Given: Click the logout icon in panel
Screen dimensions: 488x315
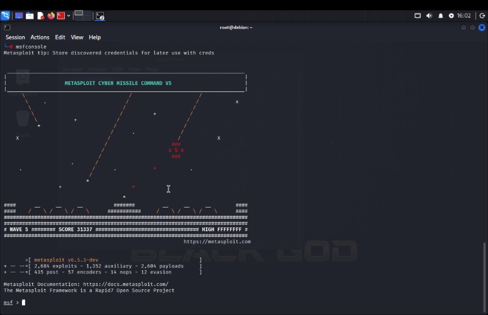Looking at the screenshot, I should pyautogui.click(x=482, y=16).
